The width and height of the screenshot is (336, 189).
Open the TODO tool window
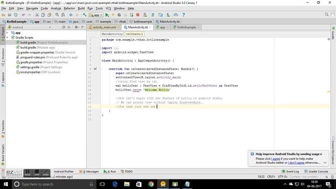pos(127,172)
